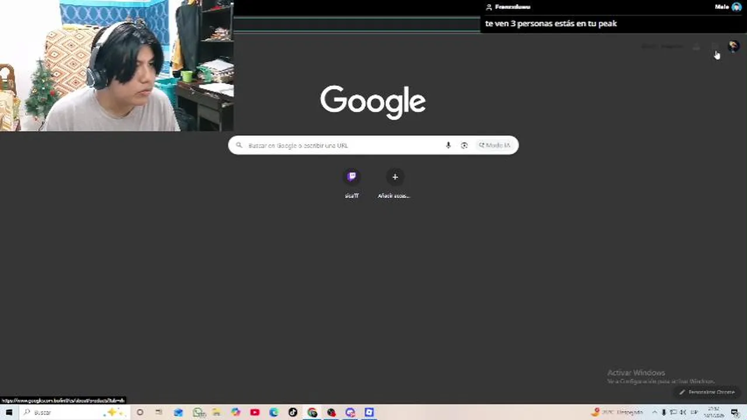Open volume control in system tray
The image size is (747, 420).
coord(683,412)
